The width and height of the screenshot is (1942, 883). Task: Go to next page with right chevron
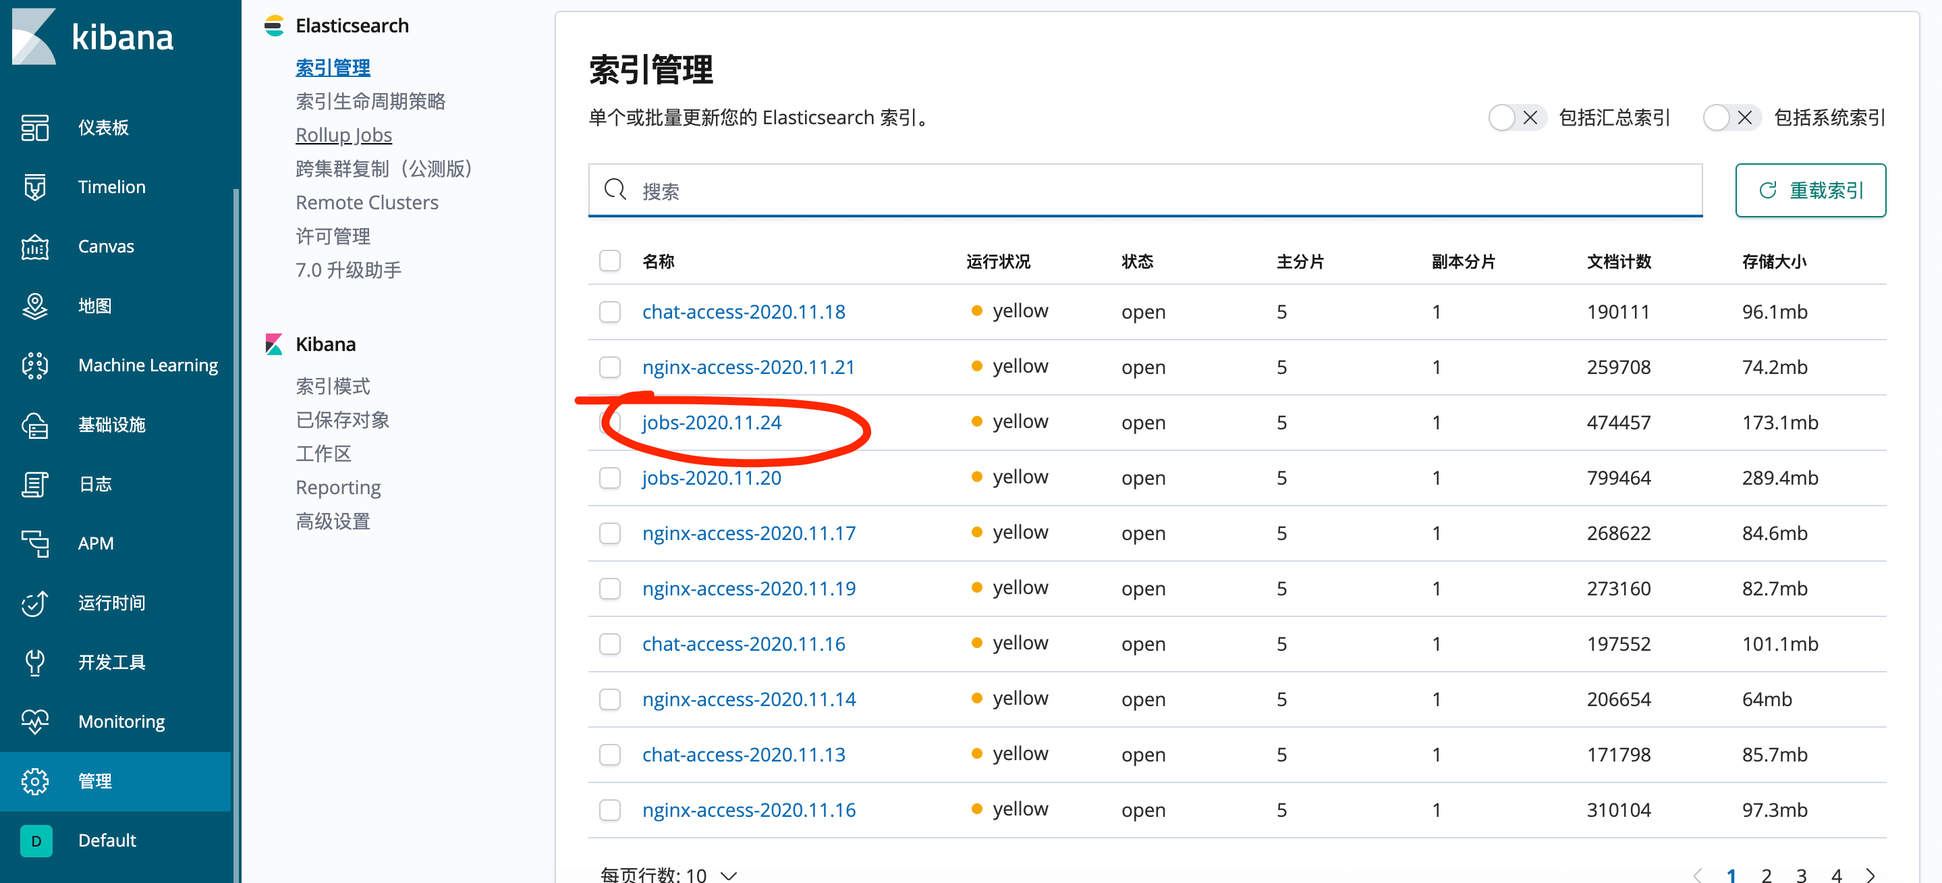(x=1870, y=875)
